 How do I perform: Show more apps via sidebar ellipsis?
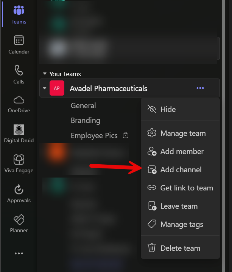(x=19, y=253)
